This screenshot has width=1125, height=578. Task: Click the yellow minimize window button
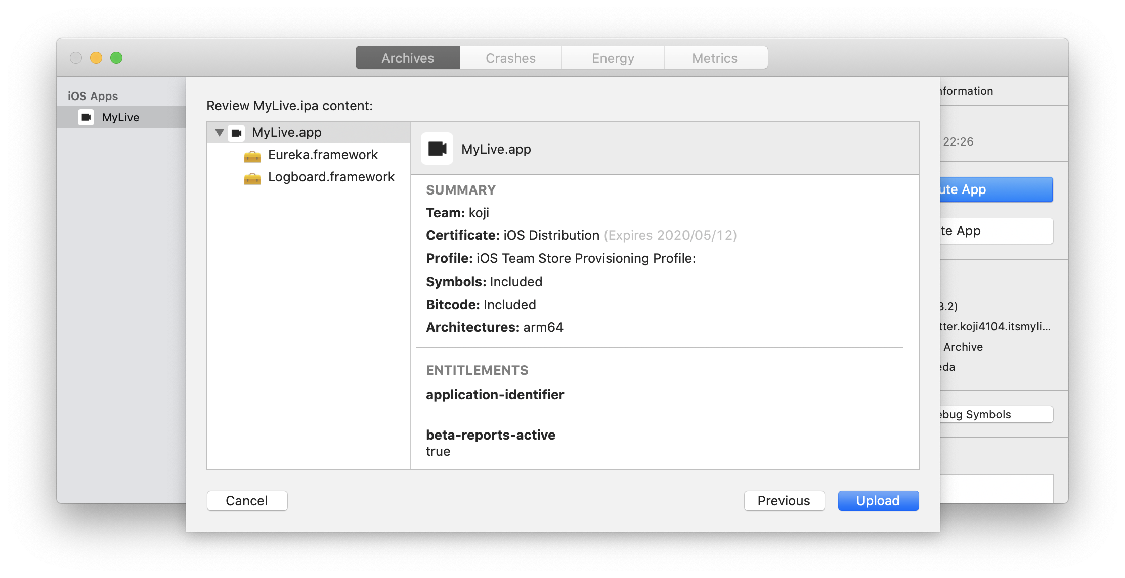[96, 58]
